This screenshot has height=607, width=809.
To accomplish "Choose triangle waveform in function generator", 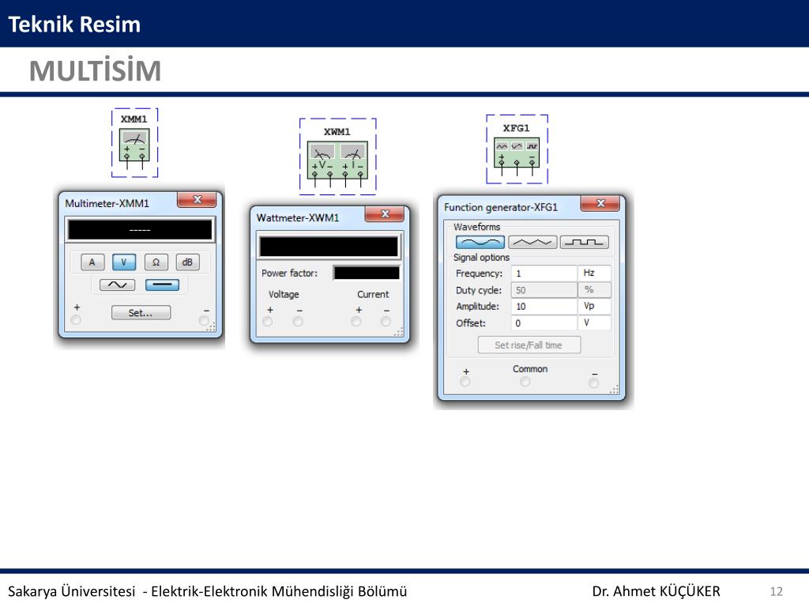I will click(x=532, y=242).
